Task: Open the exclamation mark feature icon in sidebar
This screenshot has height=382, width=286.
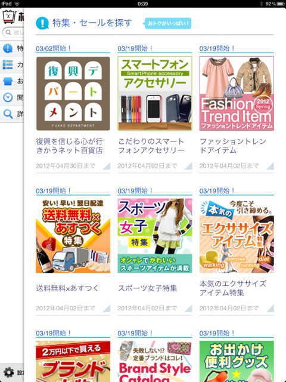Action: click(x=8, y=48)
